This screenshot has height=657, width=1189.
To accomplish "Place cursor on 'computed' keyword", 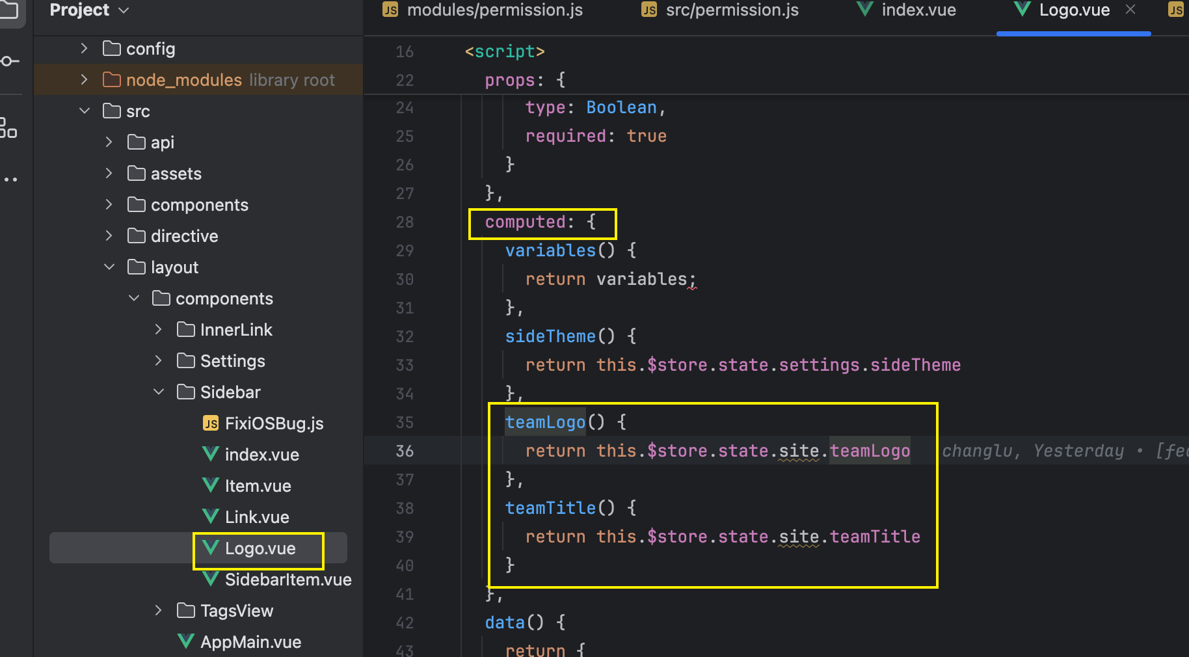I will click(x=526, y=222).
